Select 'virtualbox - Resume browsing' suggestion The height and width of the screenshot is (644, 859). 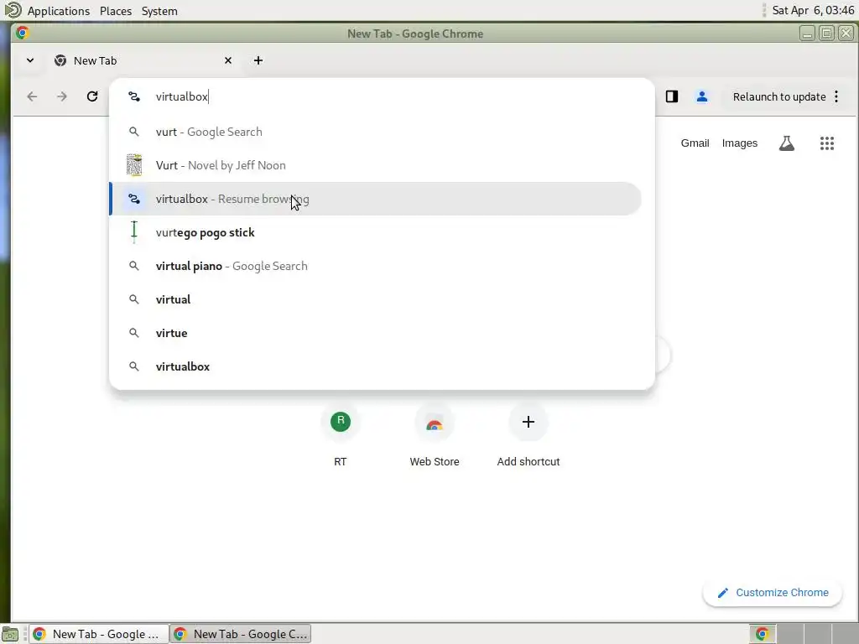[376, 199]
